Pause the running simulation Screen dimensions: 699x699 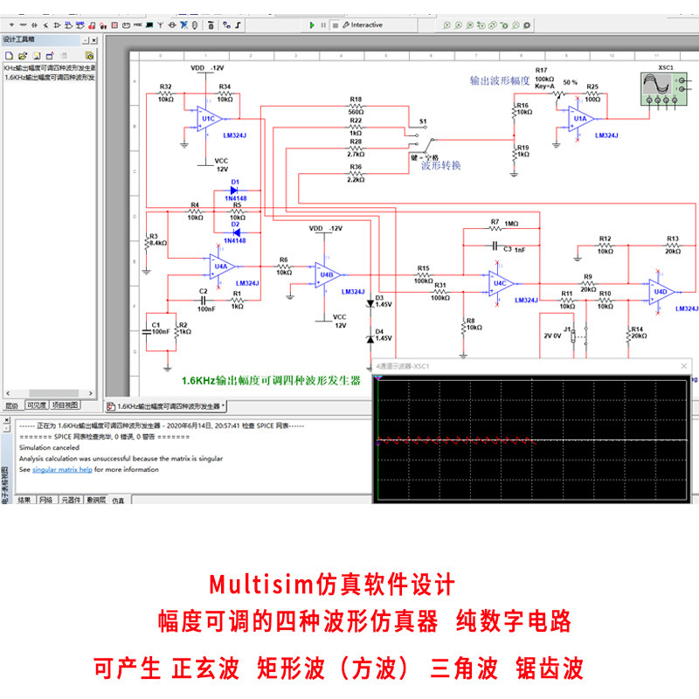pyautogui.click(x=323, y=25)
